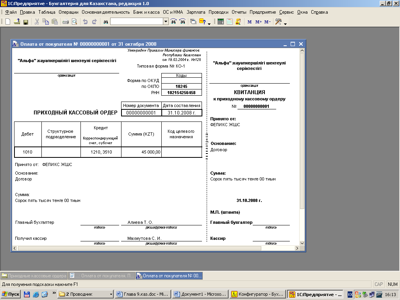Click the horizontal scrollbar right arrow
This screenshot has width=400, height=300.
click(297, 248)
